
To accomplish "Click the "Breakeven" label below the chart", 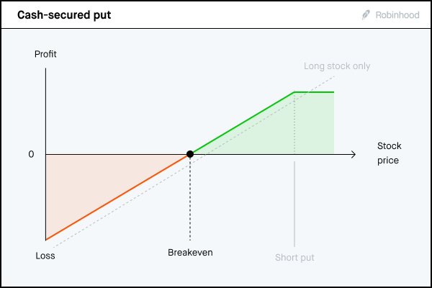I will click(x=190, y=252).
